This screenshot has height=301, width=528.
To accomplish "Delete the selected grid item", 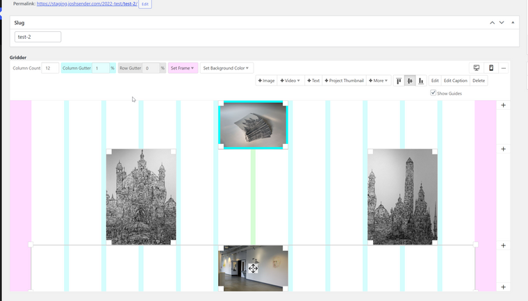I will click(479, 81).
